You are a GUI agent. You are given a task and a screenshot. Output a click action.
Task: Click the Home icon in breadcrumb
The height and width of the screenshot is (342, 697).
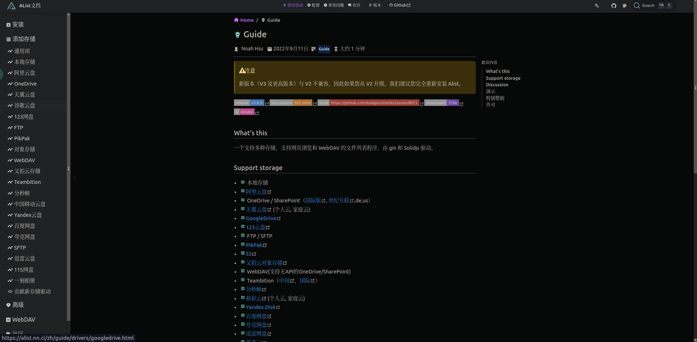tap(236, 20)
